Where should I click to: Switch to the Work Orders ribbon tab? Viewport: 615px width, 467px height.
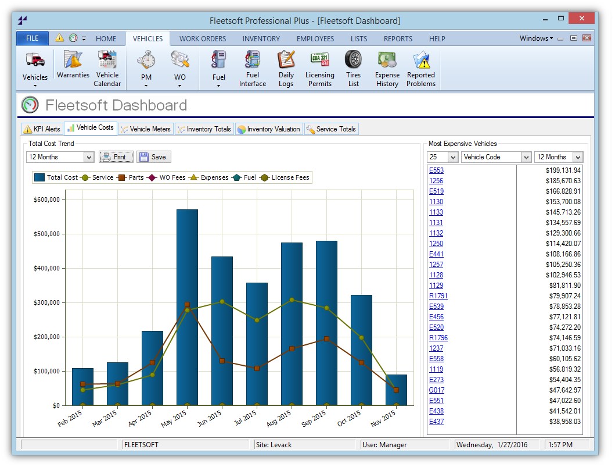tap(202, 39)
